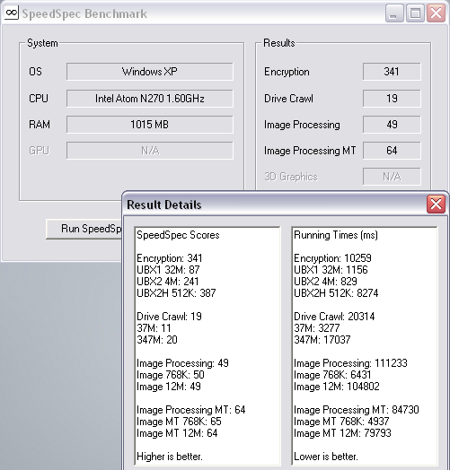Select the Image Processing result value 49
Viewport: 450px width, 470px height.
tap(392, 125)
